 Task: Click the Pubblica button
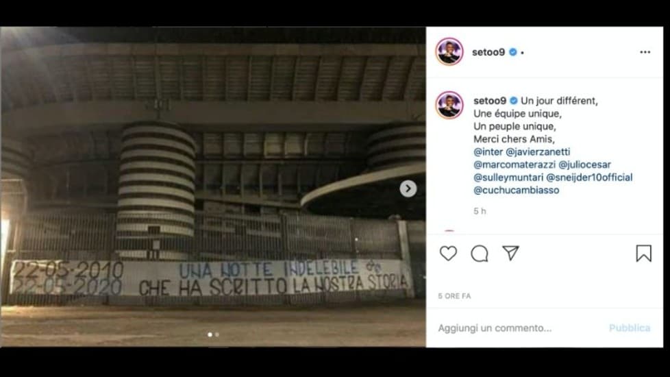point(630,328)
